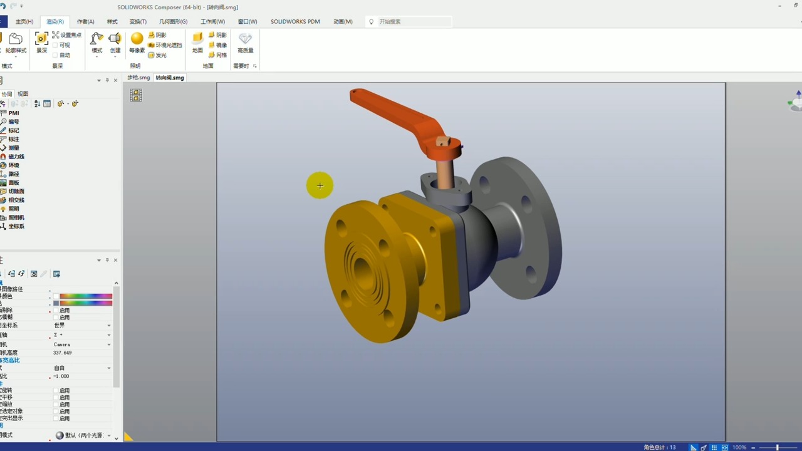Open the 变换(T) ribbon tab
The width and height of the screenshot is (802, 451).
tap(138, 21)
